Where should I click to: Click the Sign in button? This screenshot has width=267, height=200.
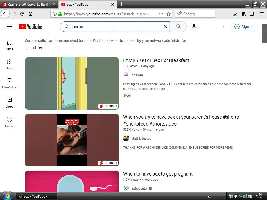point(244,27)
